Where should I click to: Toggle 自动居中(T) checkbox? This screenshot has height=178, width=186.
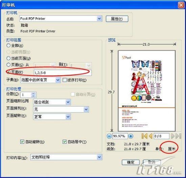click(x=64, y=142)
